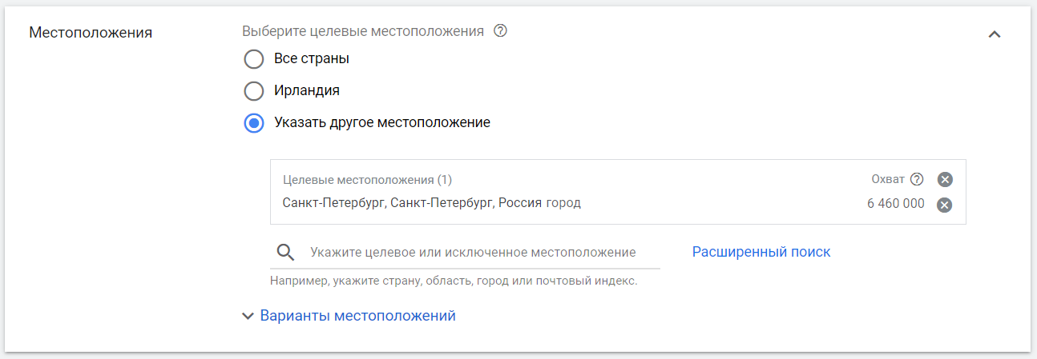Click the reach value 6 460 000
Image resolution: width=1037 pixels, height=359 pixels.
pos(895,204)
